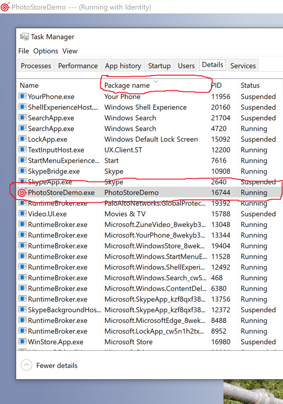
Task: Sort by Package name column header
Action: (127, 85)
